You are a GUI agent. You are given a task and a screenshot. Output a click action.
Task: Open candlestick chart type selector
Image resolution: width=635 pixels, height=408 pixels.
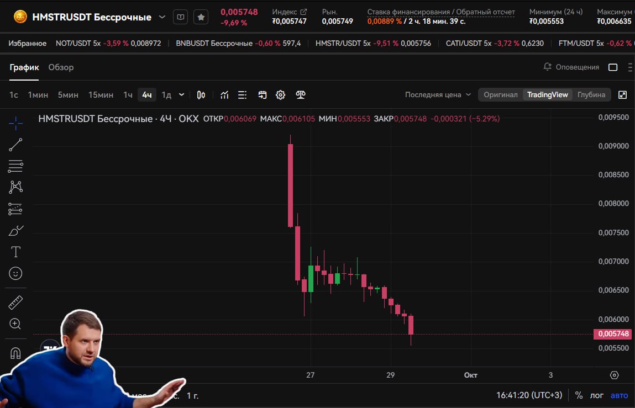[x=201, y=95]
